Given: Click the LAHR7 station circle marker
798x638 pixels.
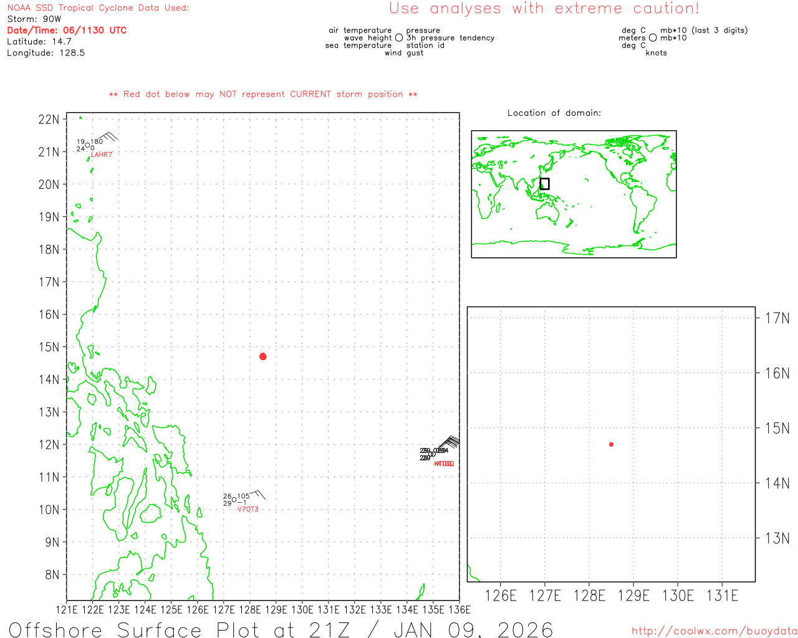Looking at the screenshot, I should click(x=87, y=145).
